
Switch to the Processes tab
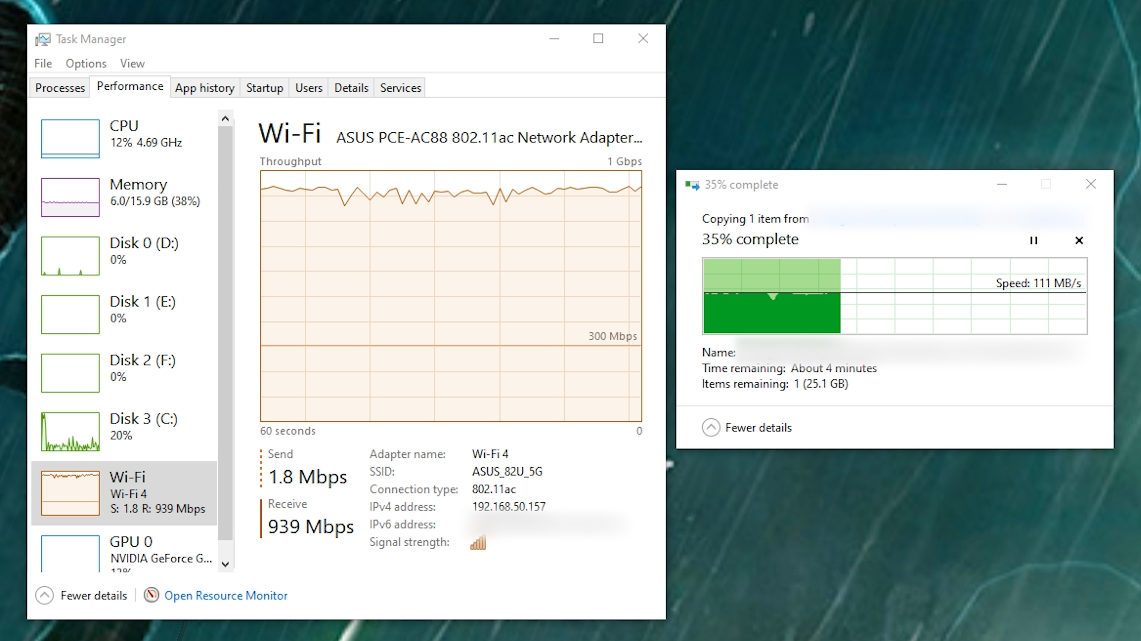point(60,88)
